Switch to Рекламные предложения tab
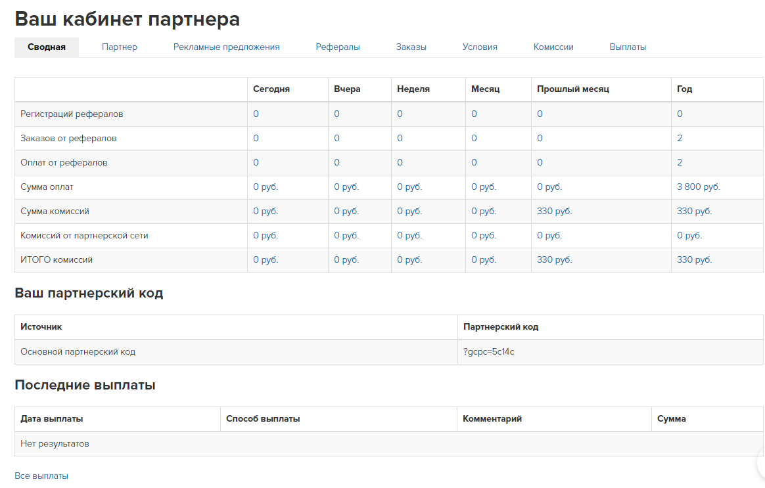This screenshot has height=488, width=765. (x=226, y=47)
